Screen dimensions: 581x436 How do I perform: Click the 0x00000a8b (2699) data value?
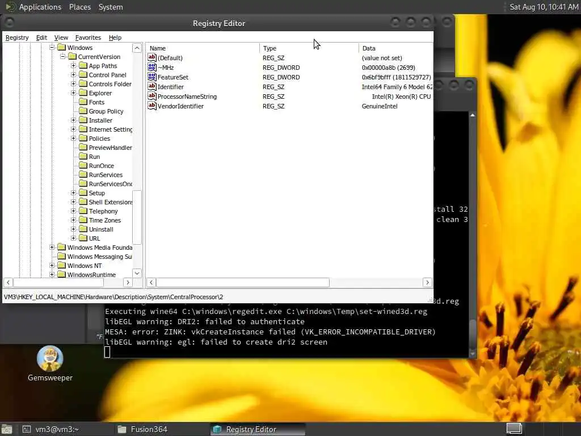click(388, 68)
